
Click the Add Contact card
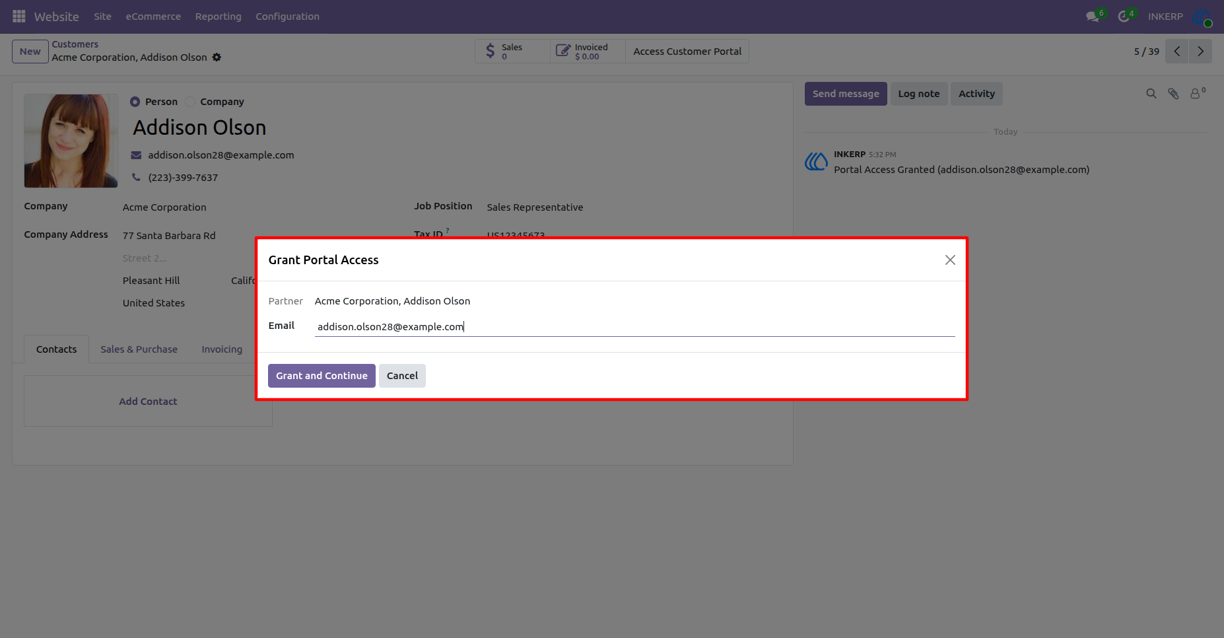148,402
